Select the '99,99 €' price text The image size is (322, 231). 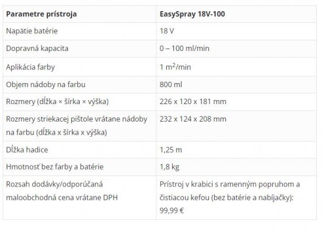[x=172, y=211]
